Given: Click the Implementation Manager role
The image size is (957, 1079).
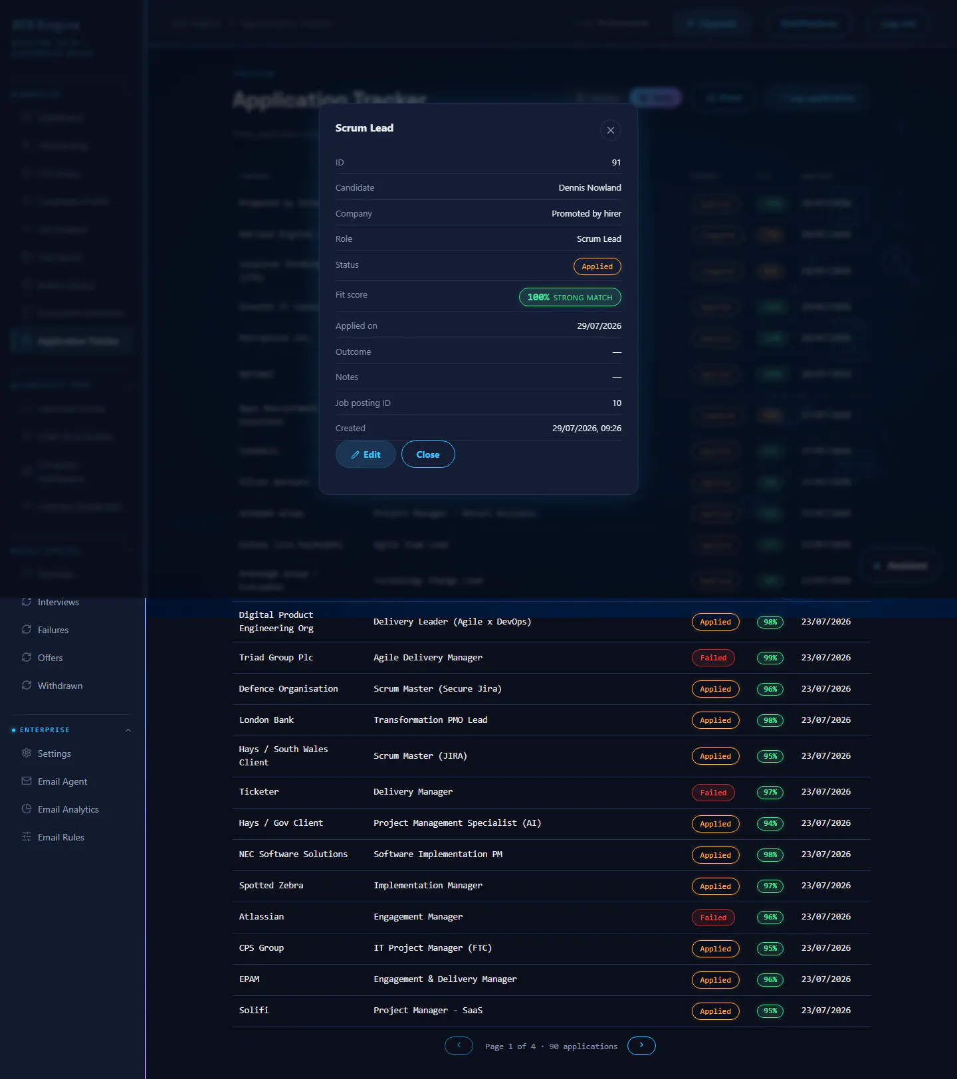Looking at the screenshot, I should tap(428, 886).
